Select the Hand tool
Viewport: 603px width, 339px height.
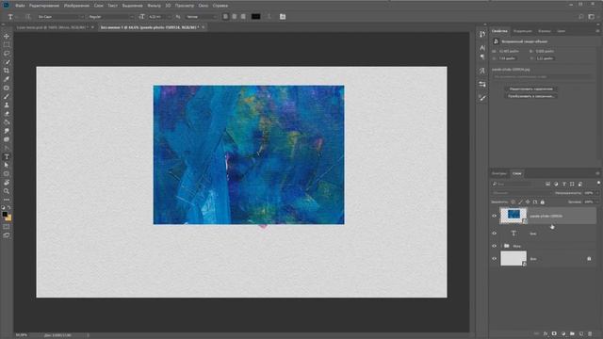(x=7, y=183)
